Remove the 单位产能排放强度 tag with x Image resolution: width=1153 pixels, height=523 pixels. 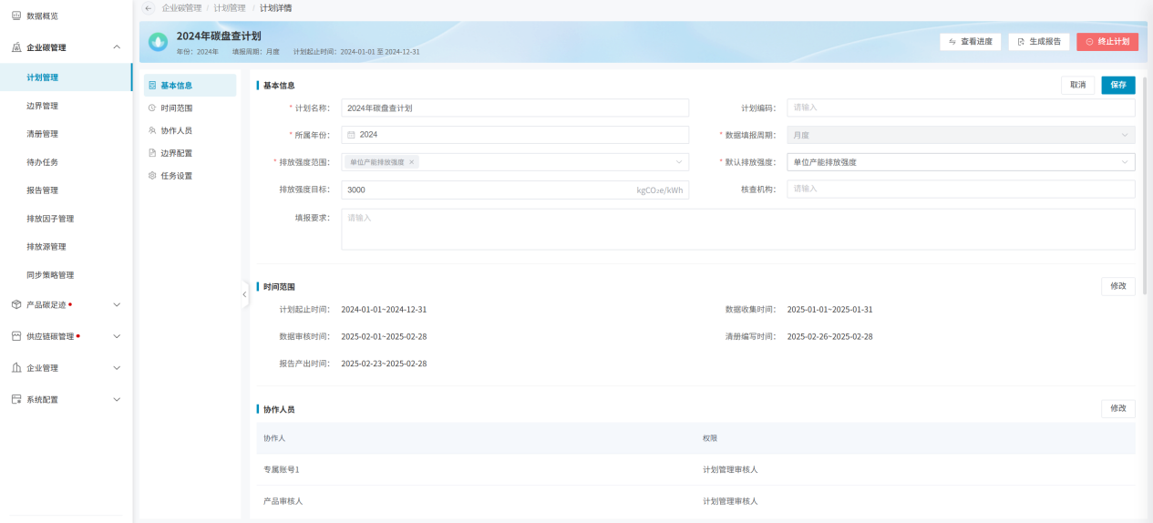pos(412,162)
